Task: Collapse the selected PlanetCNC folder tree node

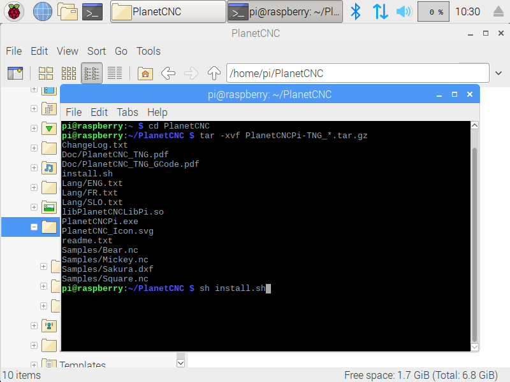Action: pyautogui.click(x=34, y=227)
